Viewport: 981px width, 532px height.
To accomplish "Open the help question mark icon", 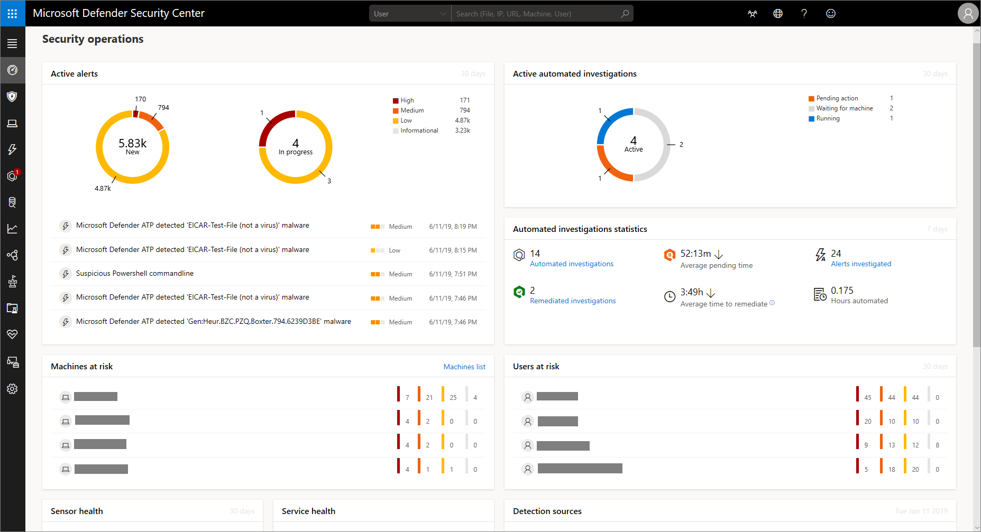I will (x=804, y=14).
